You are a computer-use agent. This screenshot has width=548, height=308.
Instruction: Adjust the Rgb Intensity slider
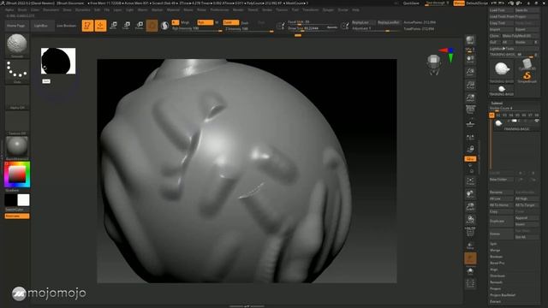(x=197, y=28)
